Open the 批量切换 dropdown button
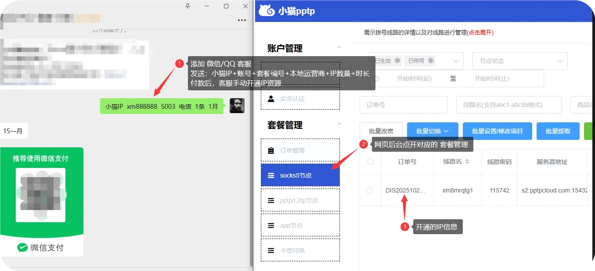 [x=433, y=131]
